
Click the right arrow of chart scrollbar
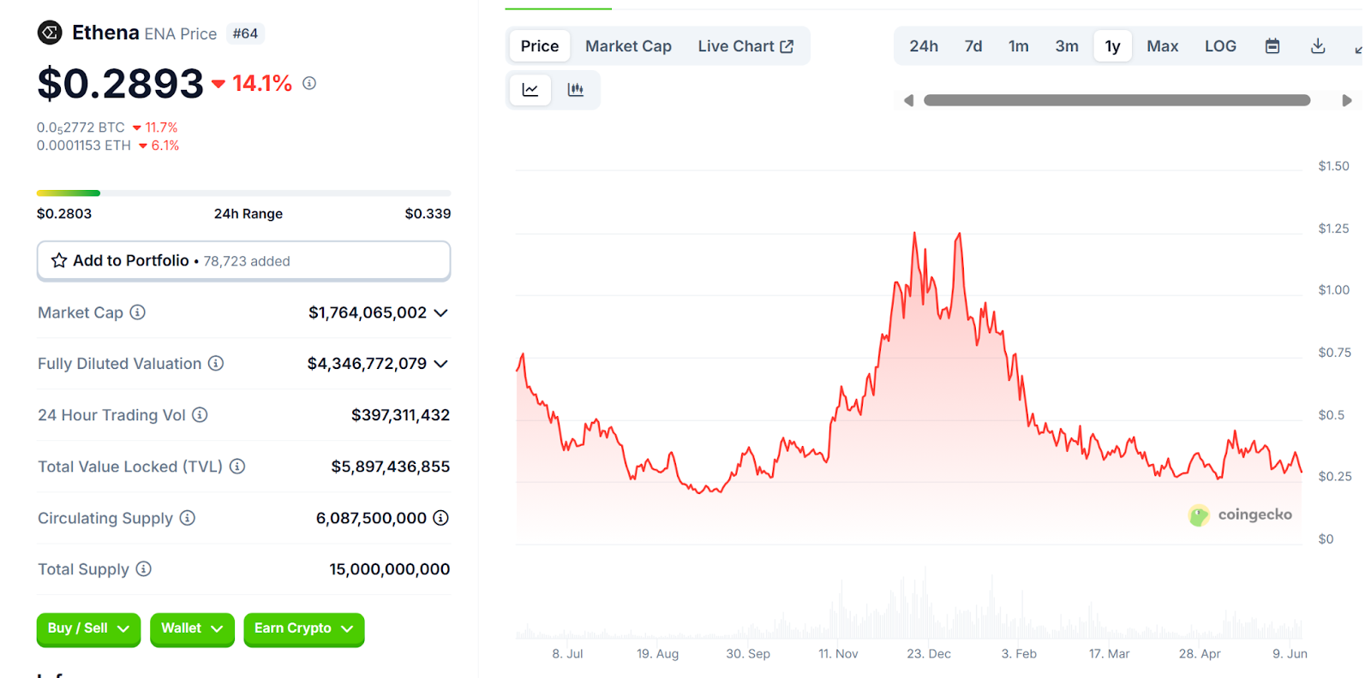1346,100
